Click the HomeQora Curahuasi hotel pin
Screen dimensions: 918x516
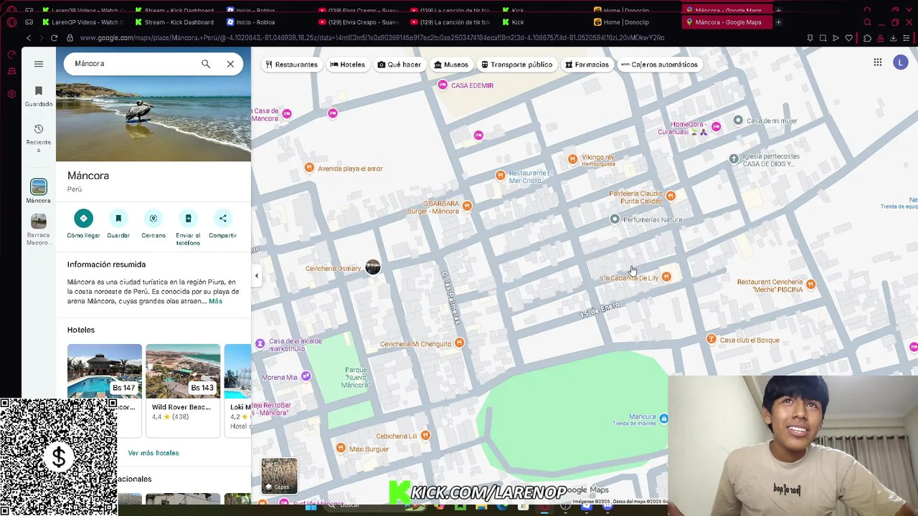[716, 127]
